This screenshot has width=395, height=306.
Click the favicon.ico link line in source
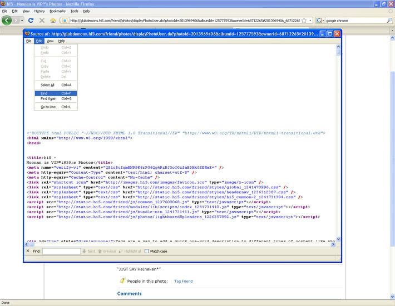pyautogui.click(x=145, y=182)
